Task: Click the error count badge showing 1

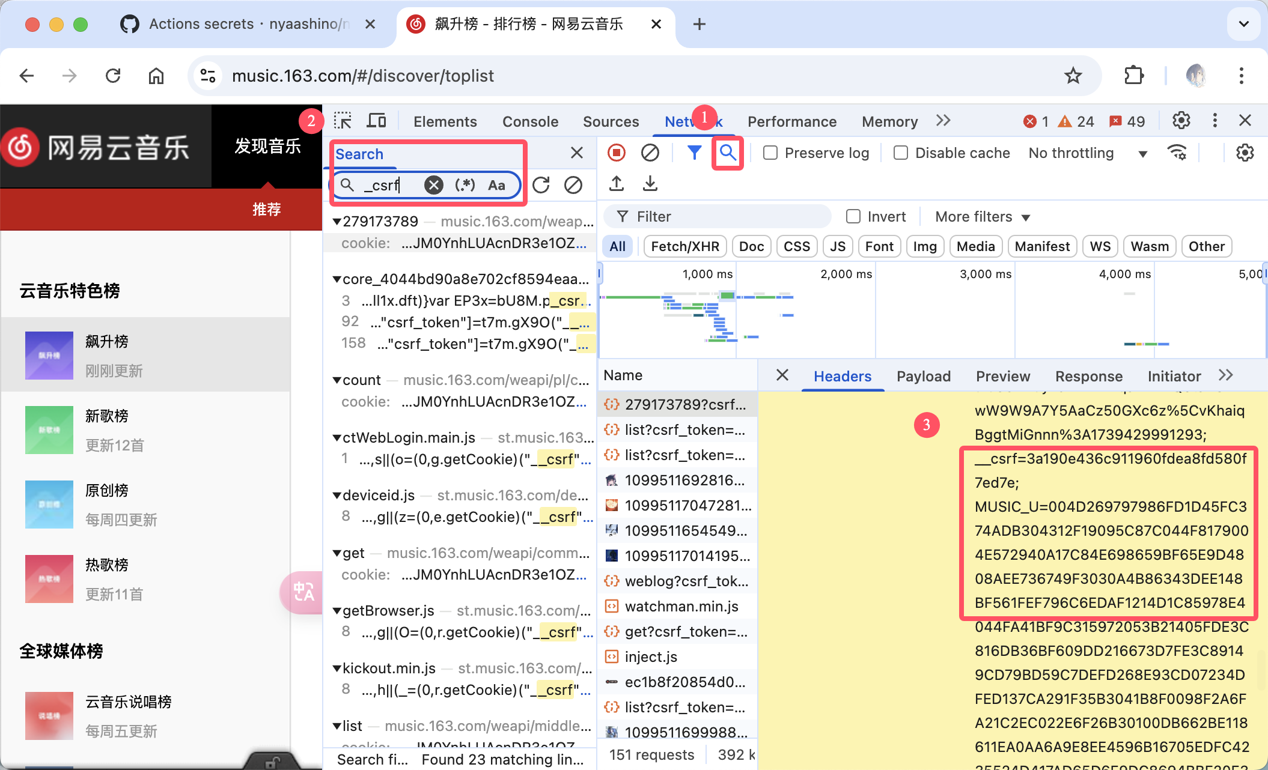Action: click(1036, 121)
